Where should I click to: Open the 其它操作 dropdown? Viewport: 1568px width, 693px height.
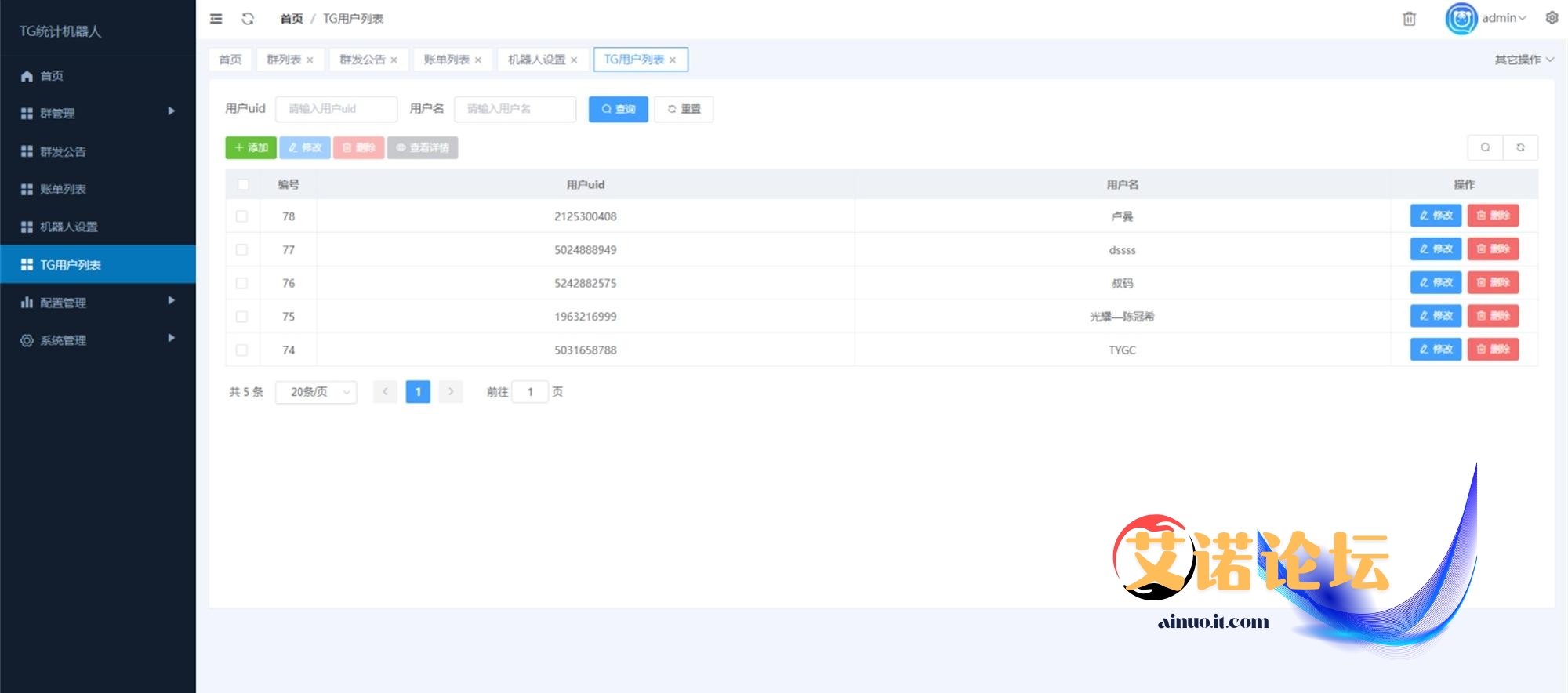(x=1523, y=60)
